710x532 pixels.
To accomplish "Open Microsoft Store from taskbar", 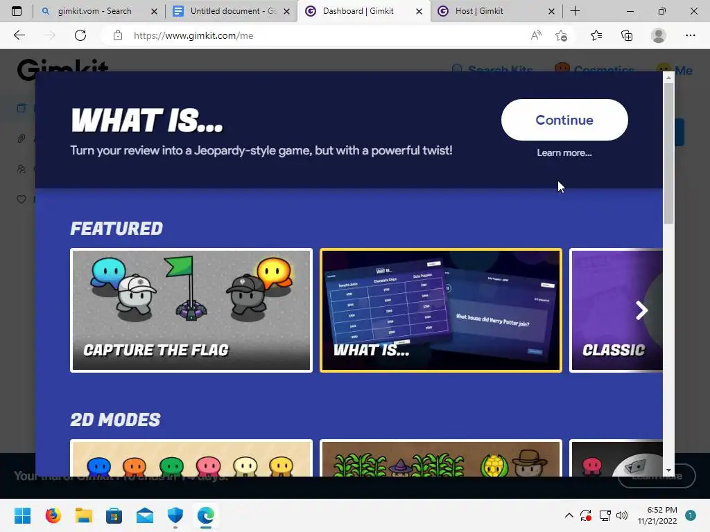I will [x=114, y=515].
